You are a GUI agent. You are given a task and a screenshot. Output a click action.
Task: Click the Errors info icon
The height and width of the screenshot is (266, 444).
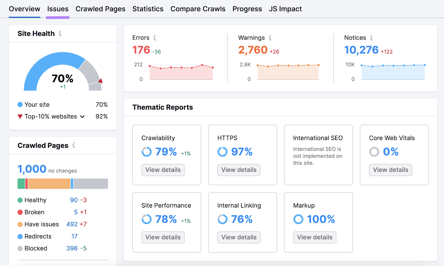click(x=155, y=38)
